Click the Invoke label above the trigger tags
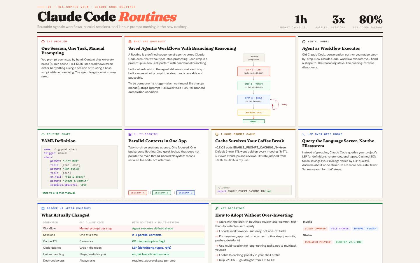Screen dimensions: 420x263 [307, 222]
